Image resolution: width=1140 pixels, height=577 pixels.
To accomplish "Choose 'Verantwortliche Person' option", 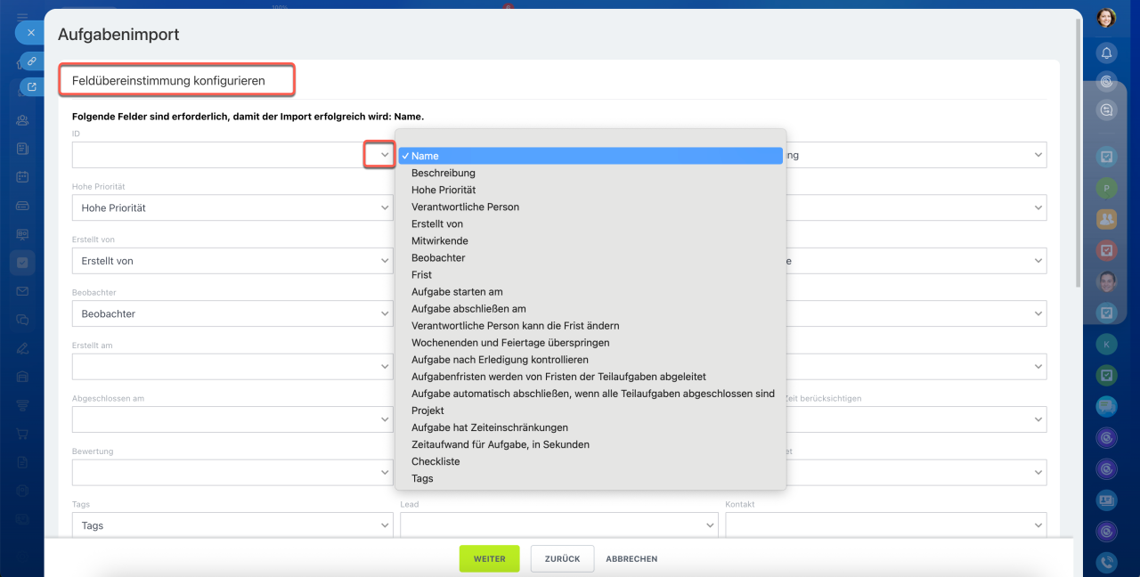I will point(465,207).
